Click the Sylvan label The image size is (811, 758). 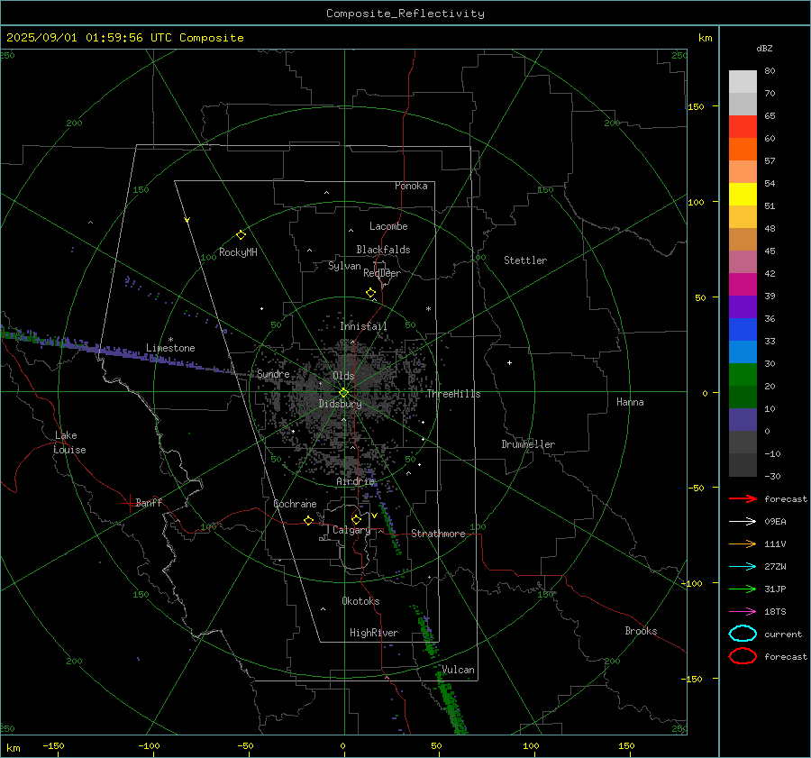[x=344, y=266]
